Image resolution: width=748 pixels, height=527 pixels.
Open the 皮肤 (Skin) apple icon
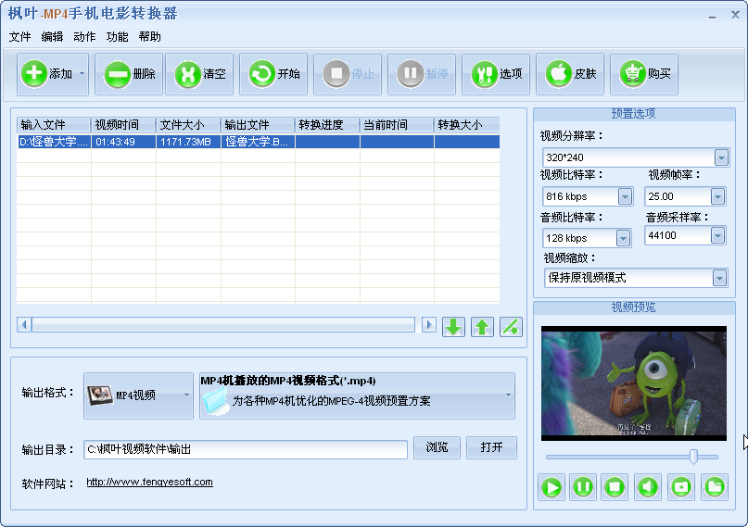570,74
